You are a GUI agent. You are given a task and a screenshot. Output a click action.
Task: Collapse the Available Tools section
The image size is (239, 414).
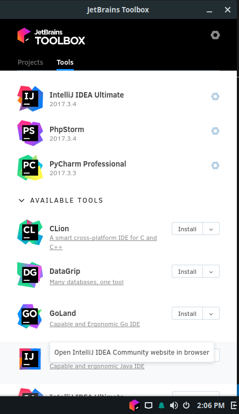pyautogui.click(x=22, y=201)
